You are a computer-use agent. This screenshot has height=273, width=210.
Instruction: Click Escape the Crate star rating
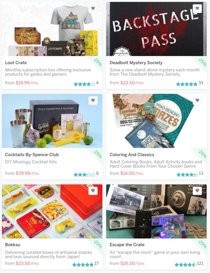click(185, 265)
